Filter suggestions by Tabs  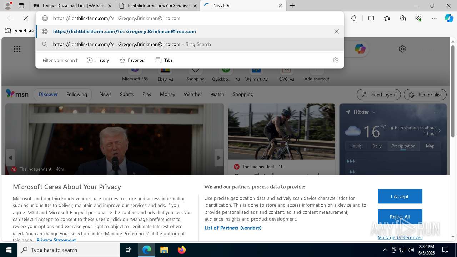[x=164, y=60]
